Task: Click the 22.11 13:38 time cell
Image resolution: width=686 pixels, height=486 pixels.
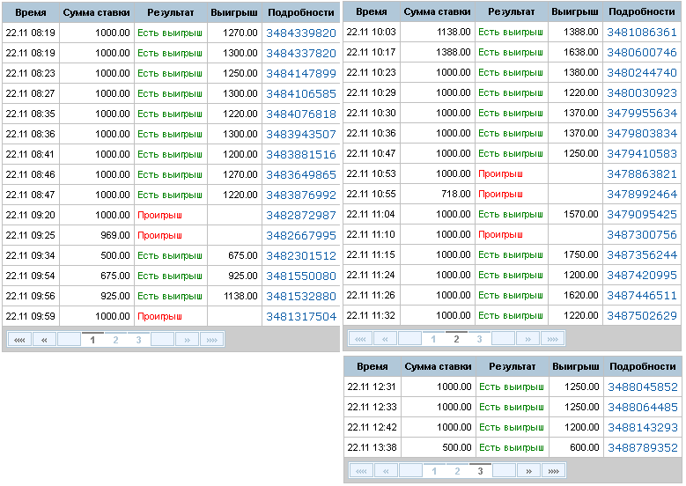Action: point(372,448)
